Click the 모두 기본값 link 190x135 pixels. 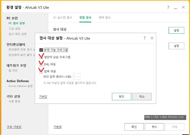(x=14, y=127)
